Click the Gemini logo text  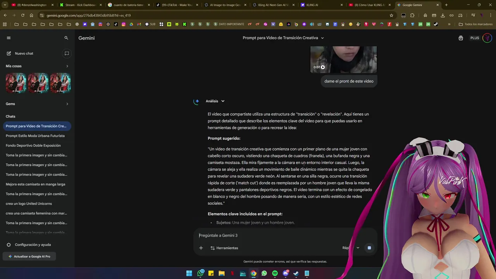click(x=86, y=38)
